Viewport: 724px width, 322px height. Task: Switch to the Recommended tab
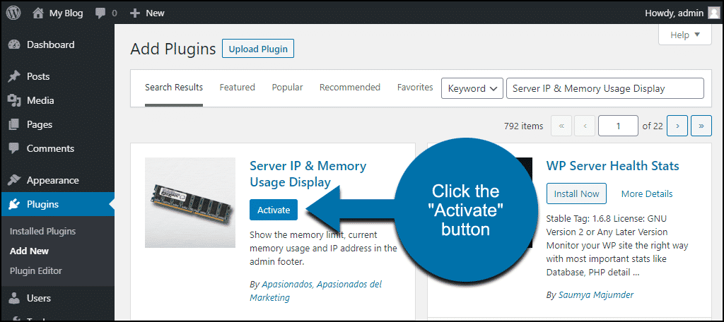coord(350,87)
